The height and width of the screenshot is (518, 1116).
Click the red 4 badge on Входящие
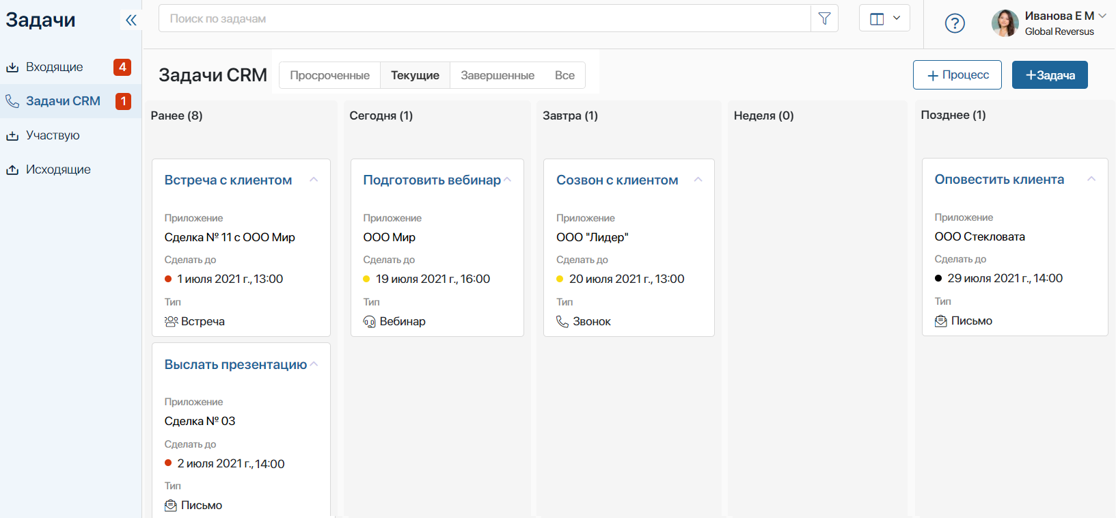coord(122,67)
